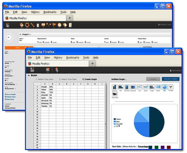The image size is (187, 153).
Task: Click the CLEAR button
Action: pyautogui.click(x=153, y=79)
